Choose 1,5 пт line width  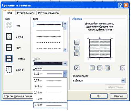point(50,105)
